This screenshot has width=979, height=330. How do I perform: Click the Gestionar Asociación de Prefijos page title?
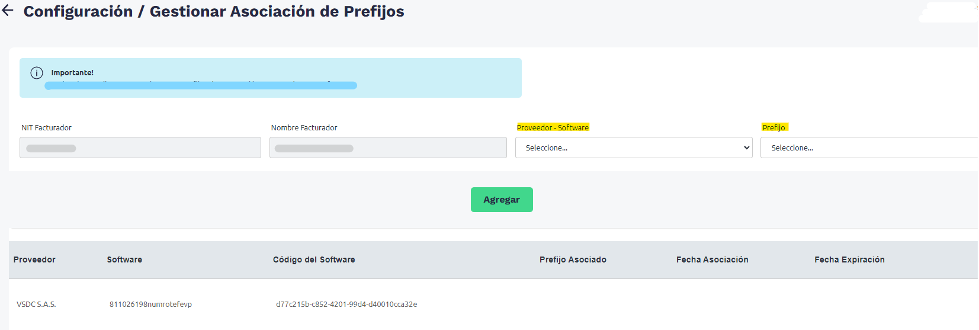pos(277,11)
